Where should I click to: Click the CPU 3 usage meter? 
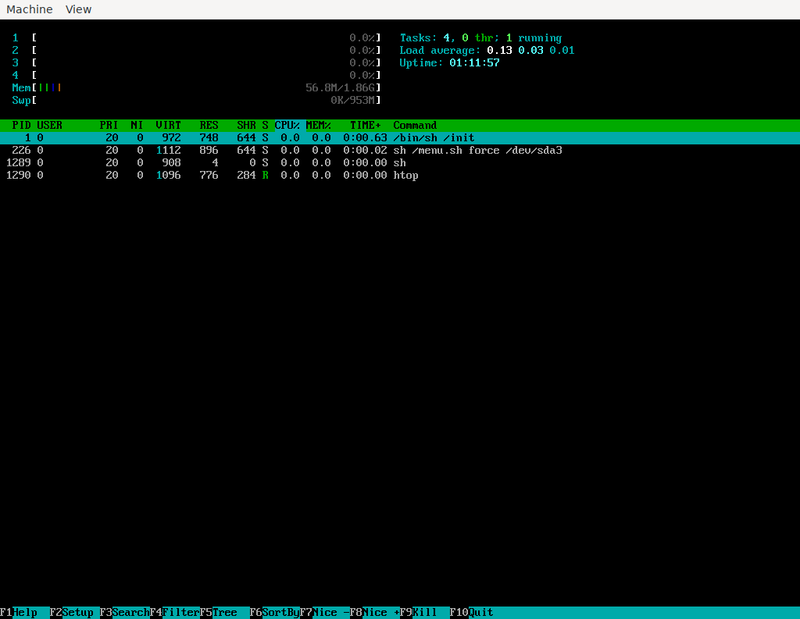point(196,62)
